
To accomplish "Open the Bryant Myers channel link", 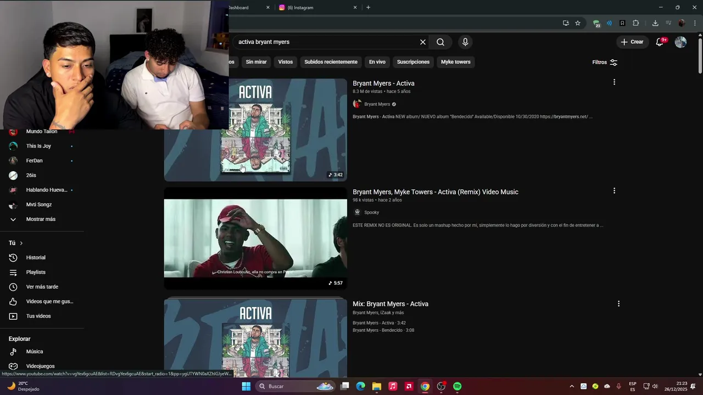I will tap(377, 104).
